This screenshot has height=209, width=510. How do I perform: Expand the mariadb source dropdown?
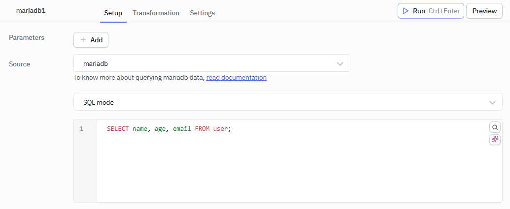(x=211, y=63)
